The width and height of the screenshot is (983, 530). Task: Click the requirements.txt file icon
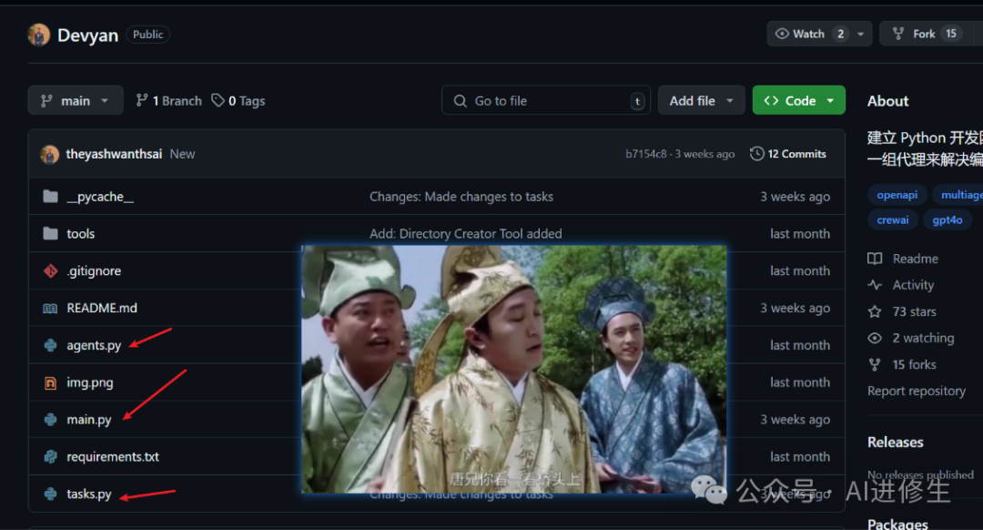tap(50, 456)
